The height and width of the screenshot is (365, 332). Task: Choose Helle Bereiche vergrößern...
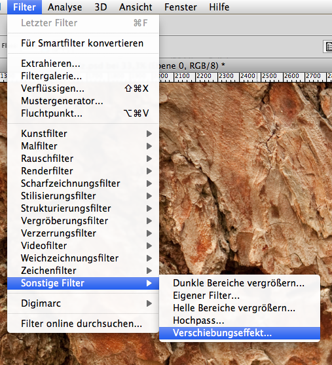(x=240, y=308)
